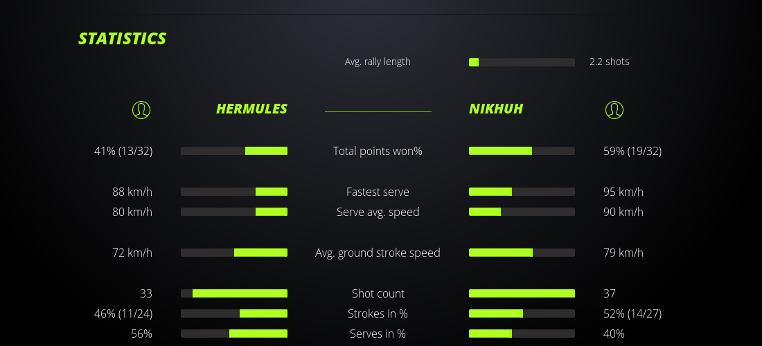
Task: Click Hermules Serve avg. speed bar
Action: click(x=234, y=212)
